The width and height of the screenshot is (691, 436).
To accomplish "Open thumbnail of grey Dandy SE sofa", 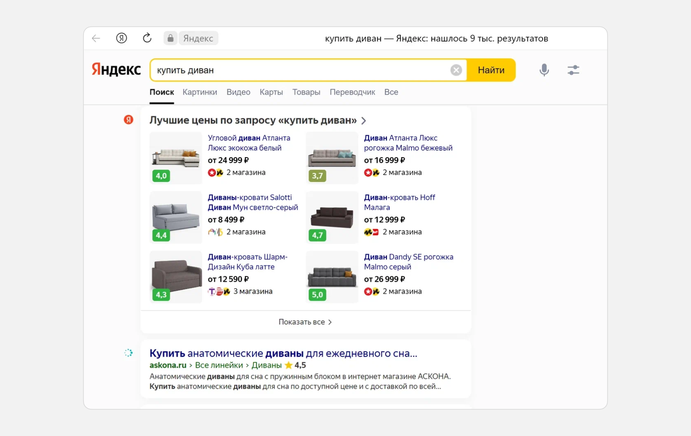I will 332,277.
